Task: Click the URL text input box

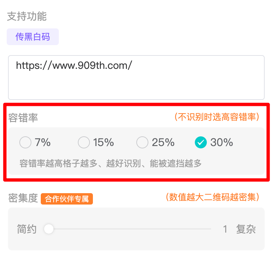Action: 136,78
